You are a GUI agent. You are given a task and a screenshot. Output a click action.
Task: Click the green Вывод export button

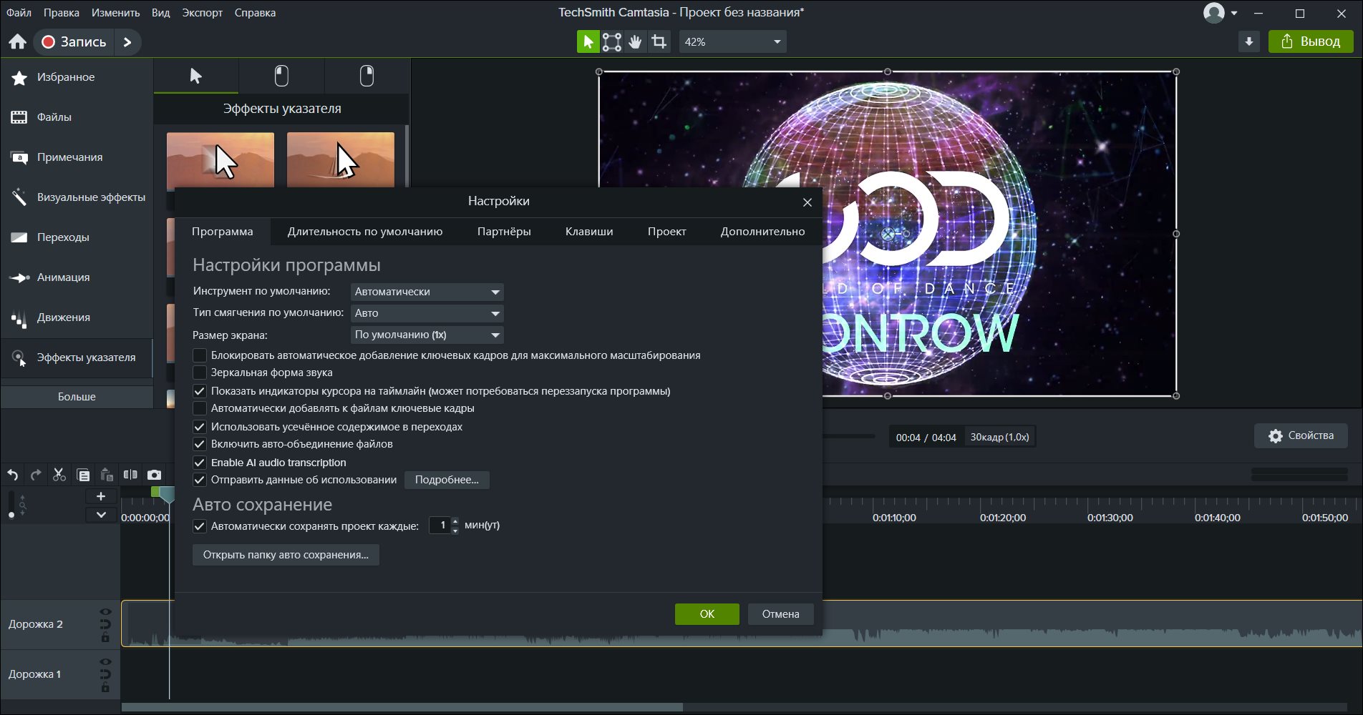(1311, 41)
